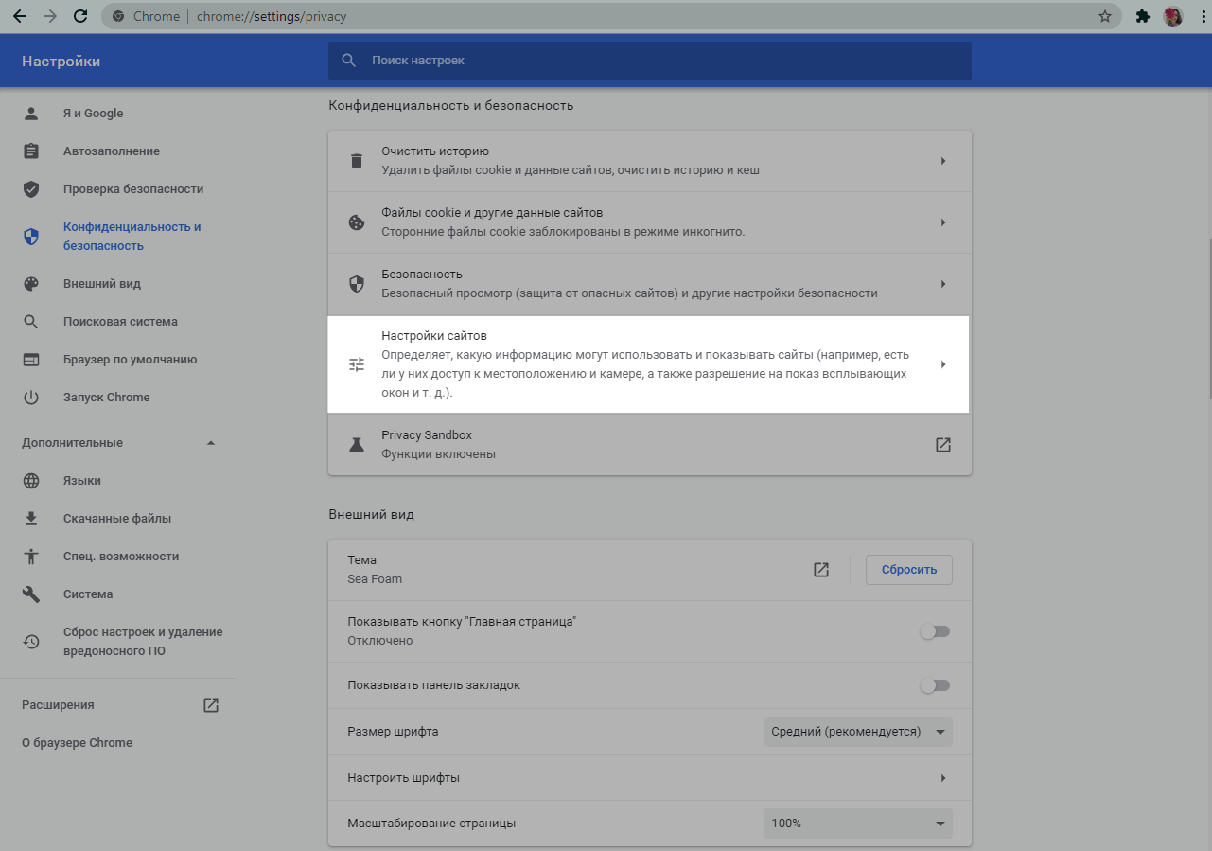Image resolution: width=1212 pixels, height=851 pixels.
Task: Click the browser back arrow
Action: [19, 16]
